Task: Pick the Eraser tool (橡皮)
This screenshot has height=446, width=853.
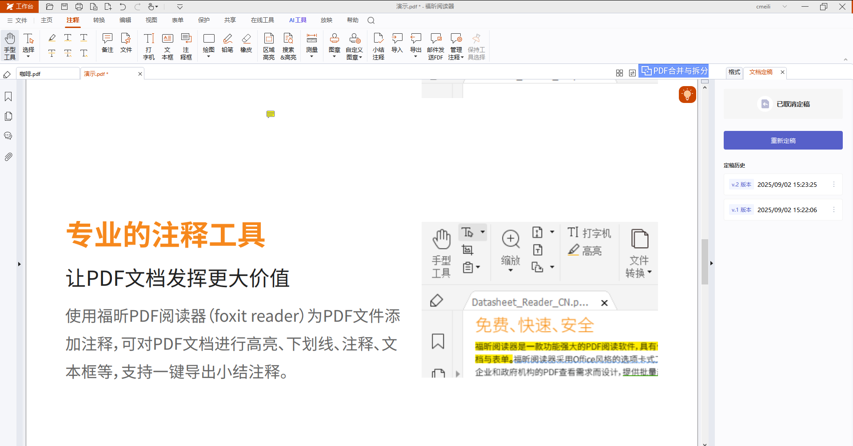Action: [246, 43]
